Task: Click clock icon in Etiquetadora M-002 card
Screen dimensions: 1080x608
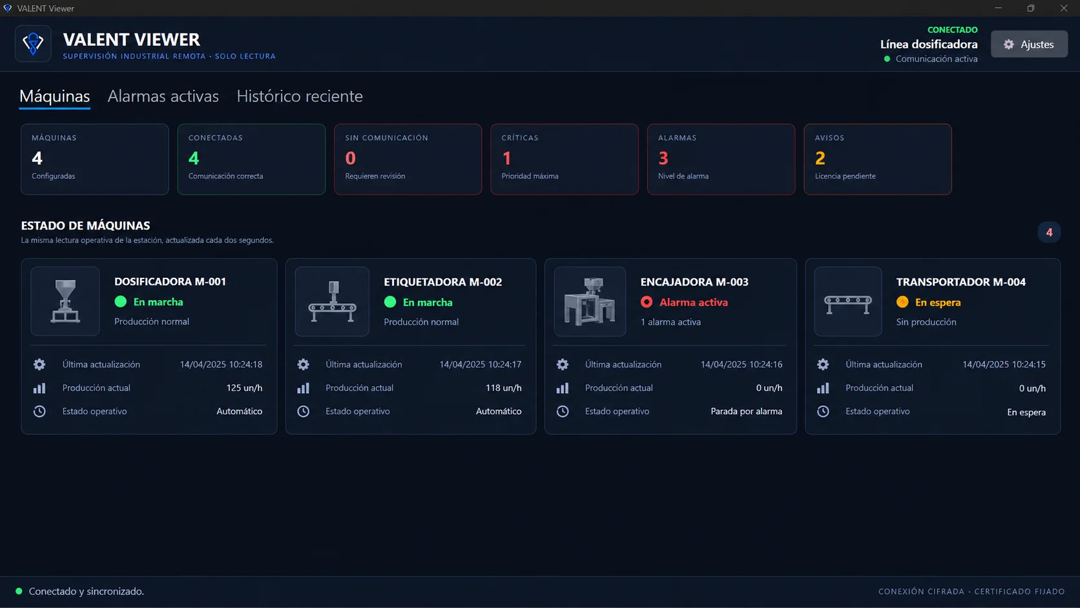Action: point(303,411)
